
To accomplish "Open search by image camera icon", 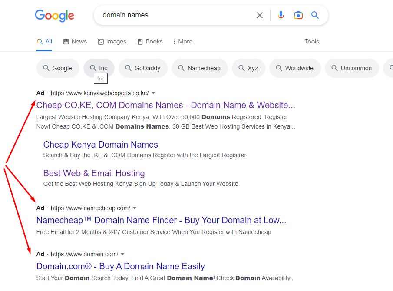I will 298,15.
